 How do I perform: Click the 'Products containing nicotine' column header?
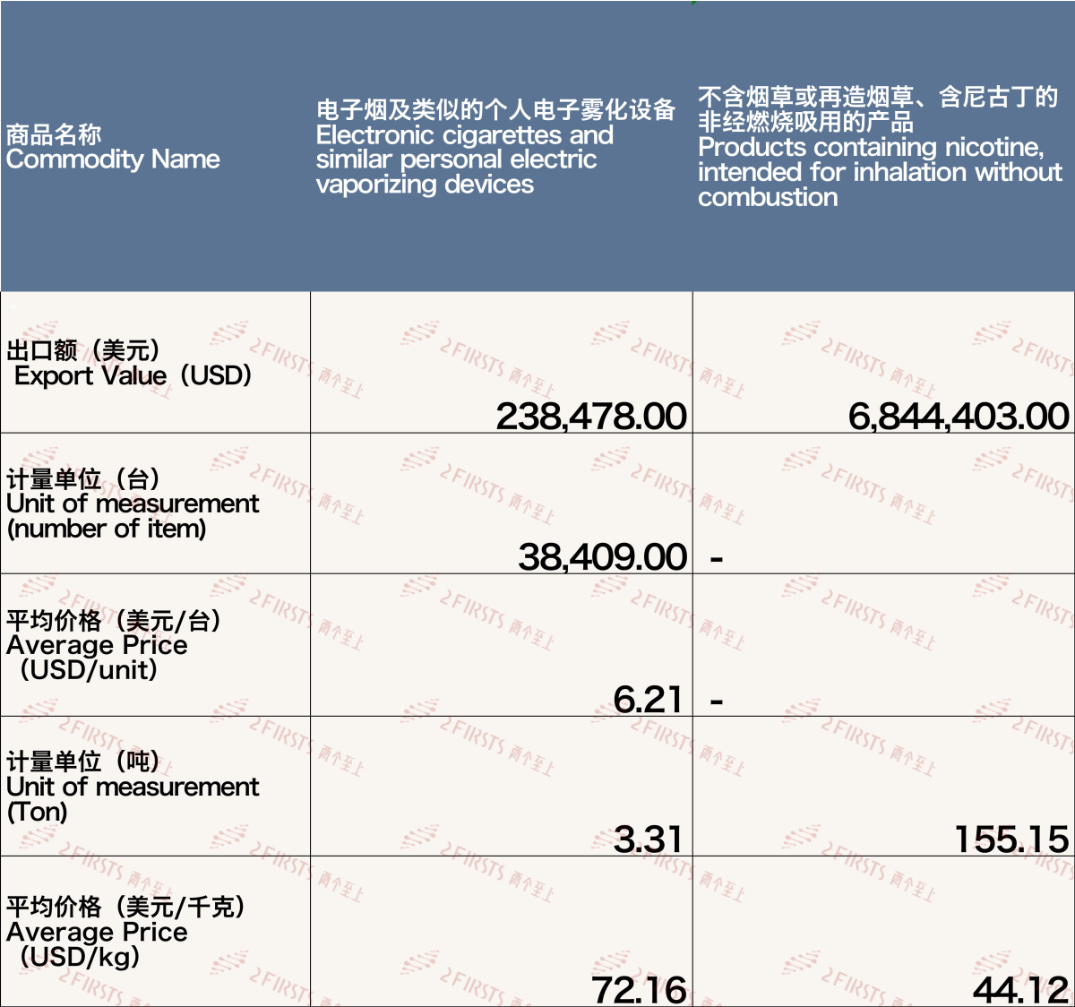(x=884, y=146)
